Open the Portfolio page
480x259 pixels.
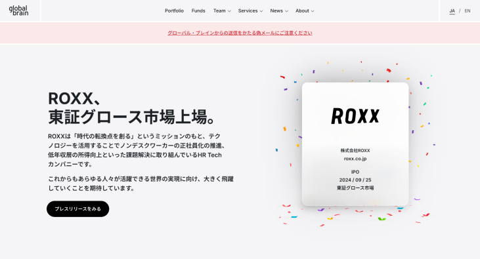(x=174, y=10)
